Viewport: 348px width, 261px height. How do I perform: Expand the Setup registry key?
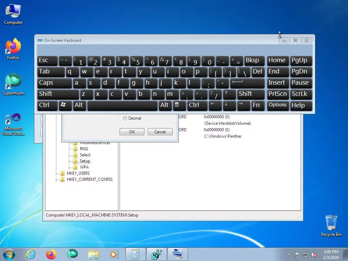pyautogui.click(x=69, y=161)
